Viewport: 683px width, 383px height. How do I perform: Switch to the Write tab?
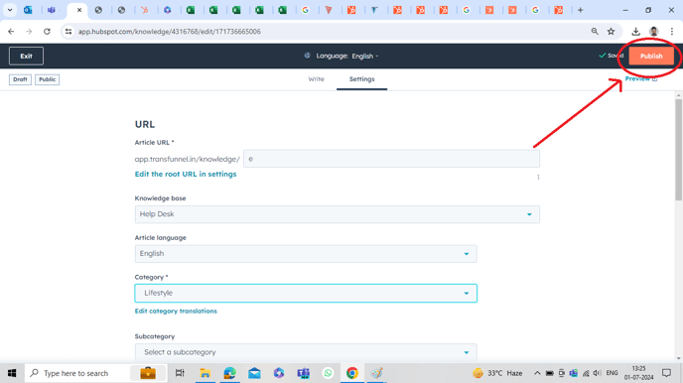pyautogui.click(x=317, y=79)
